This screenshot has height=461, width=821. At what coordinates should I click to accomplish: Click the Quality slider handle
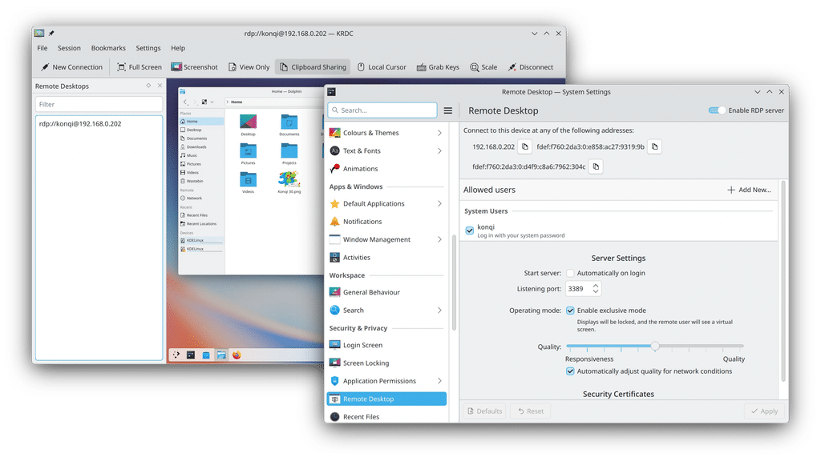pos(655,346)
